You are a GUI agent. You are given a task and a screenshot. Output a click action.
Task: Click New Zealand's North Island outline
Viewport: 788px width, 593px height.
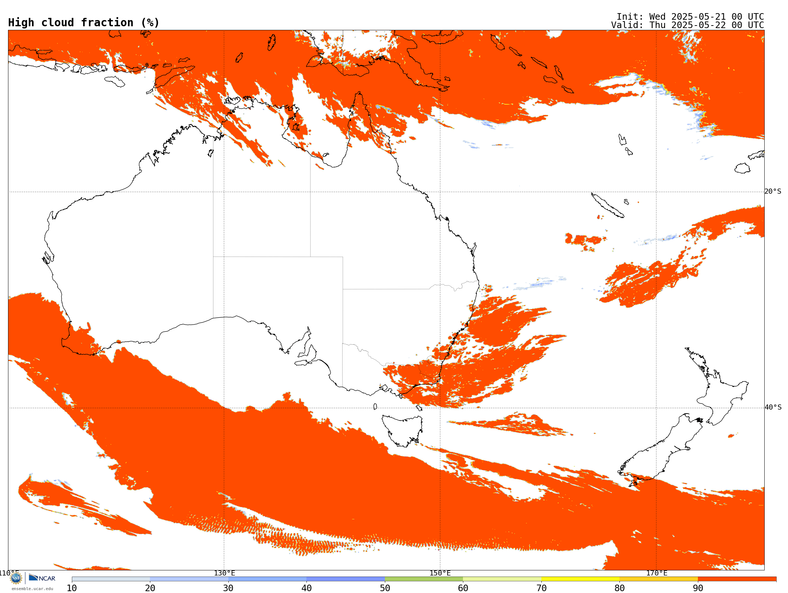coord(717,387)
